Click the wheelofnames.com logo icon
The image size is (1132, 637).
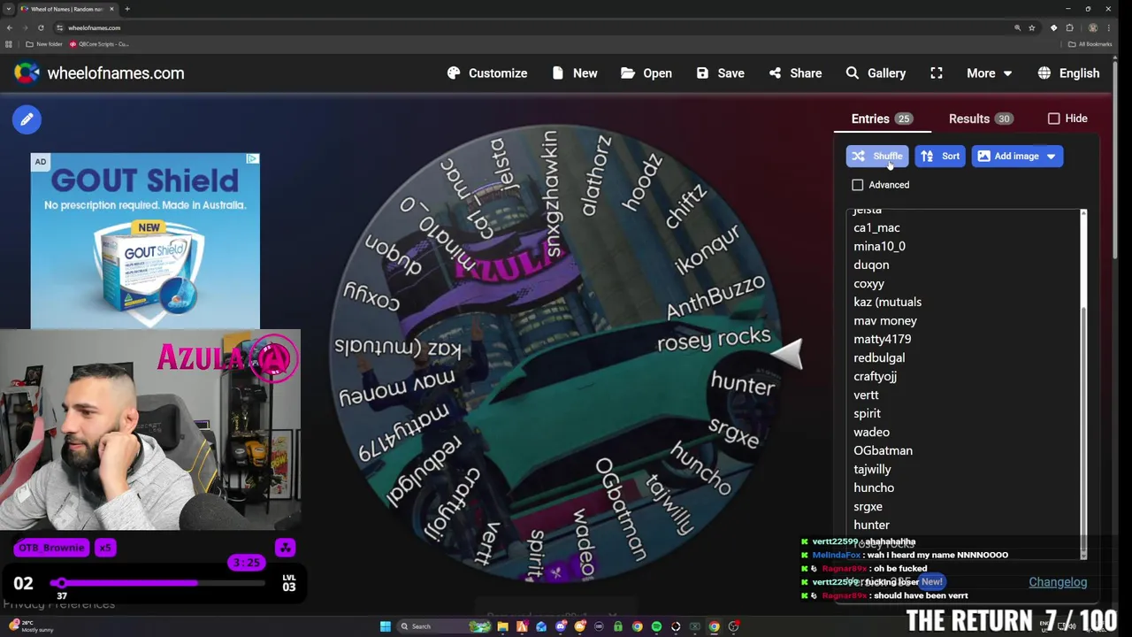pos(27,73)
